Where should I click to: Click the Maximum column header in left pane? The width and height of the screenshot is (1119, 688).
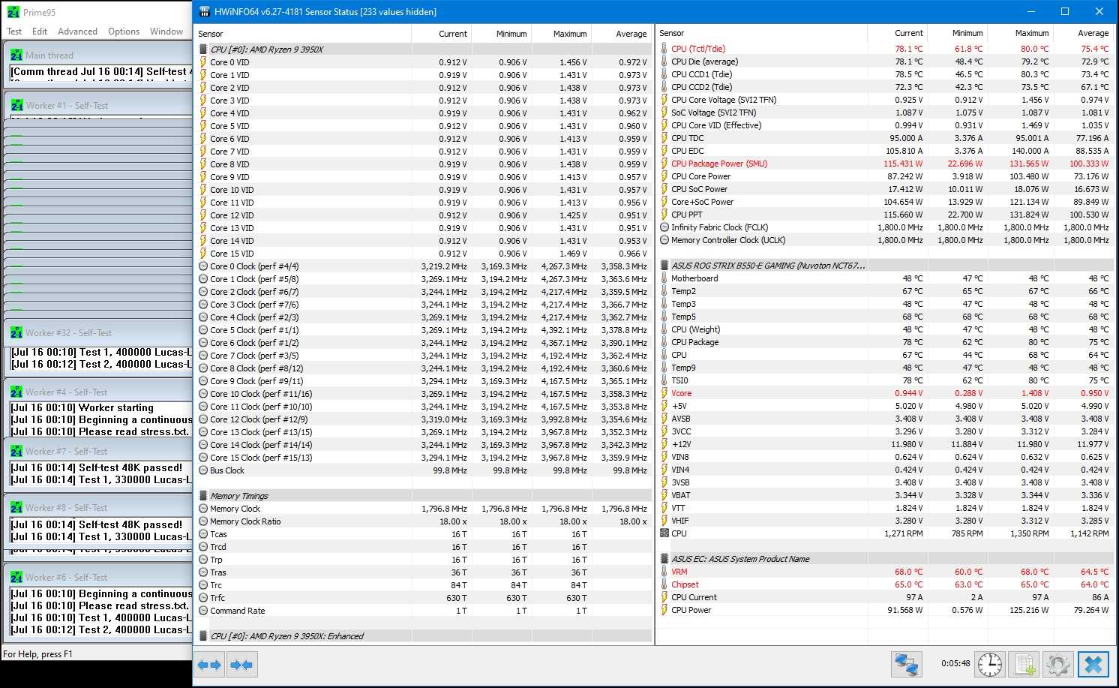(570, 34)
